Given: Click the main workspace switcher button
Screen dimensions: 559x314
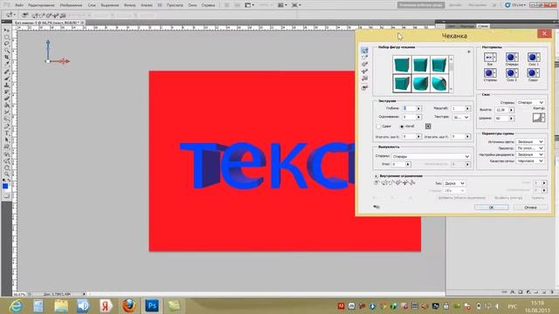Looking at the screenshot, I should 421,5.
